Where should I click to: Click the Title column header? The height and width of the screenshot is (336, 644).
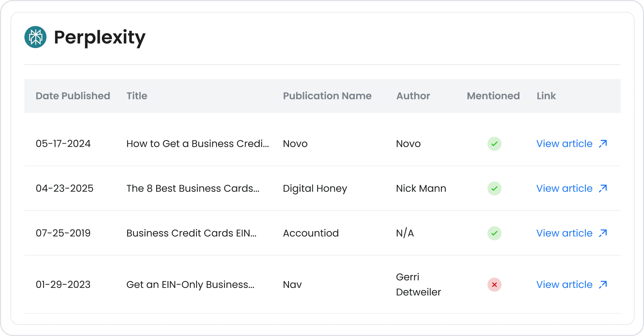(x=137, y=96)
